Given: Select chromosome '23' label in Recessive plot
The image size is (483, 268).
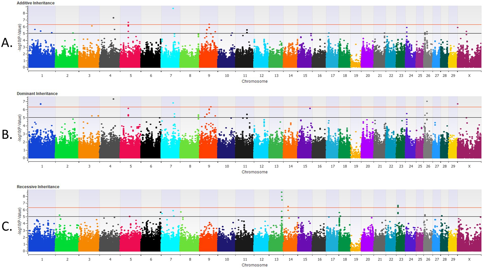Looking at the screenshot, I should [x=401, y=259].
